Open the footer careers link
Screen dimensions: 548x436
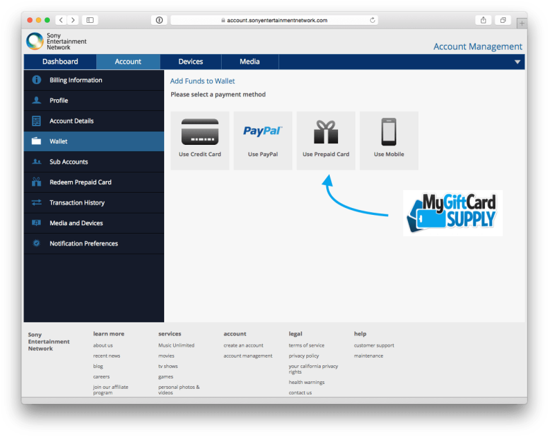(x=101, y=377)
